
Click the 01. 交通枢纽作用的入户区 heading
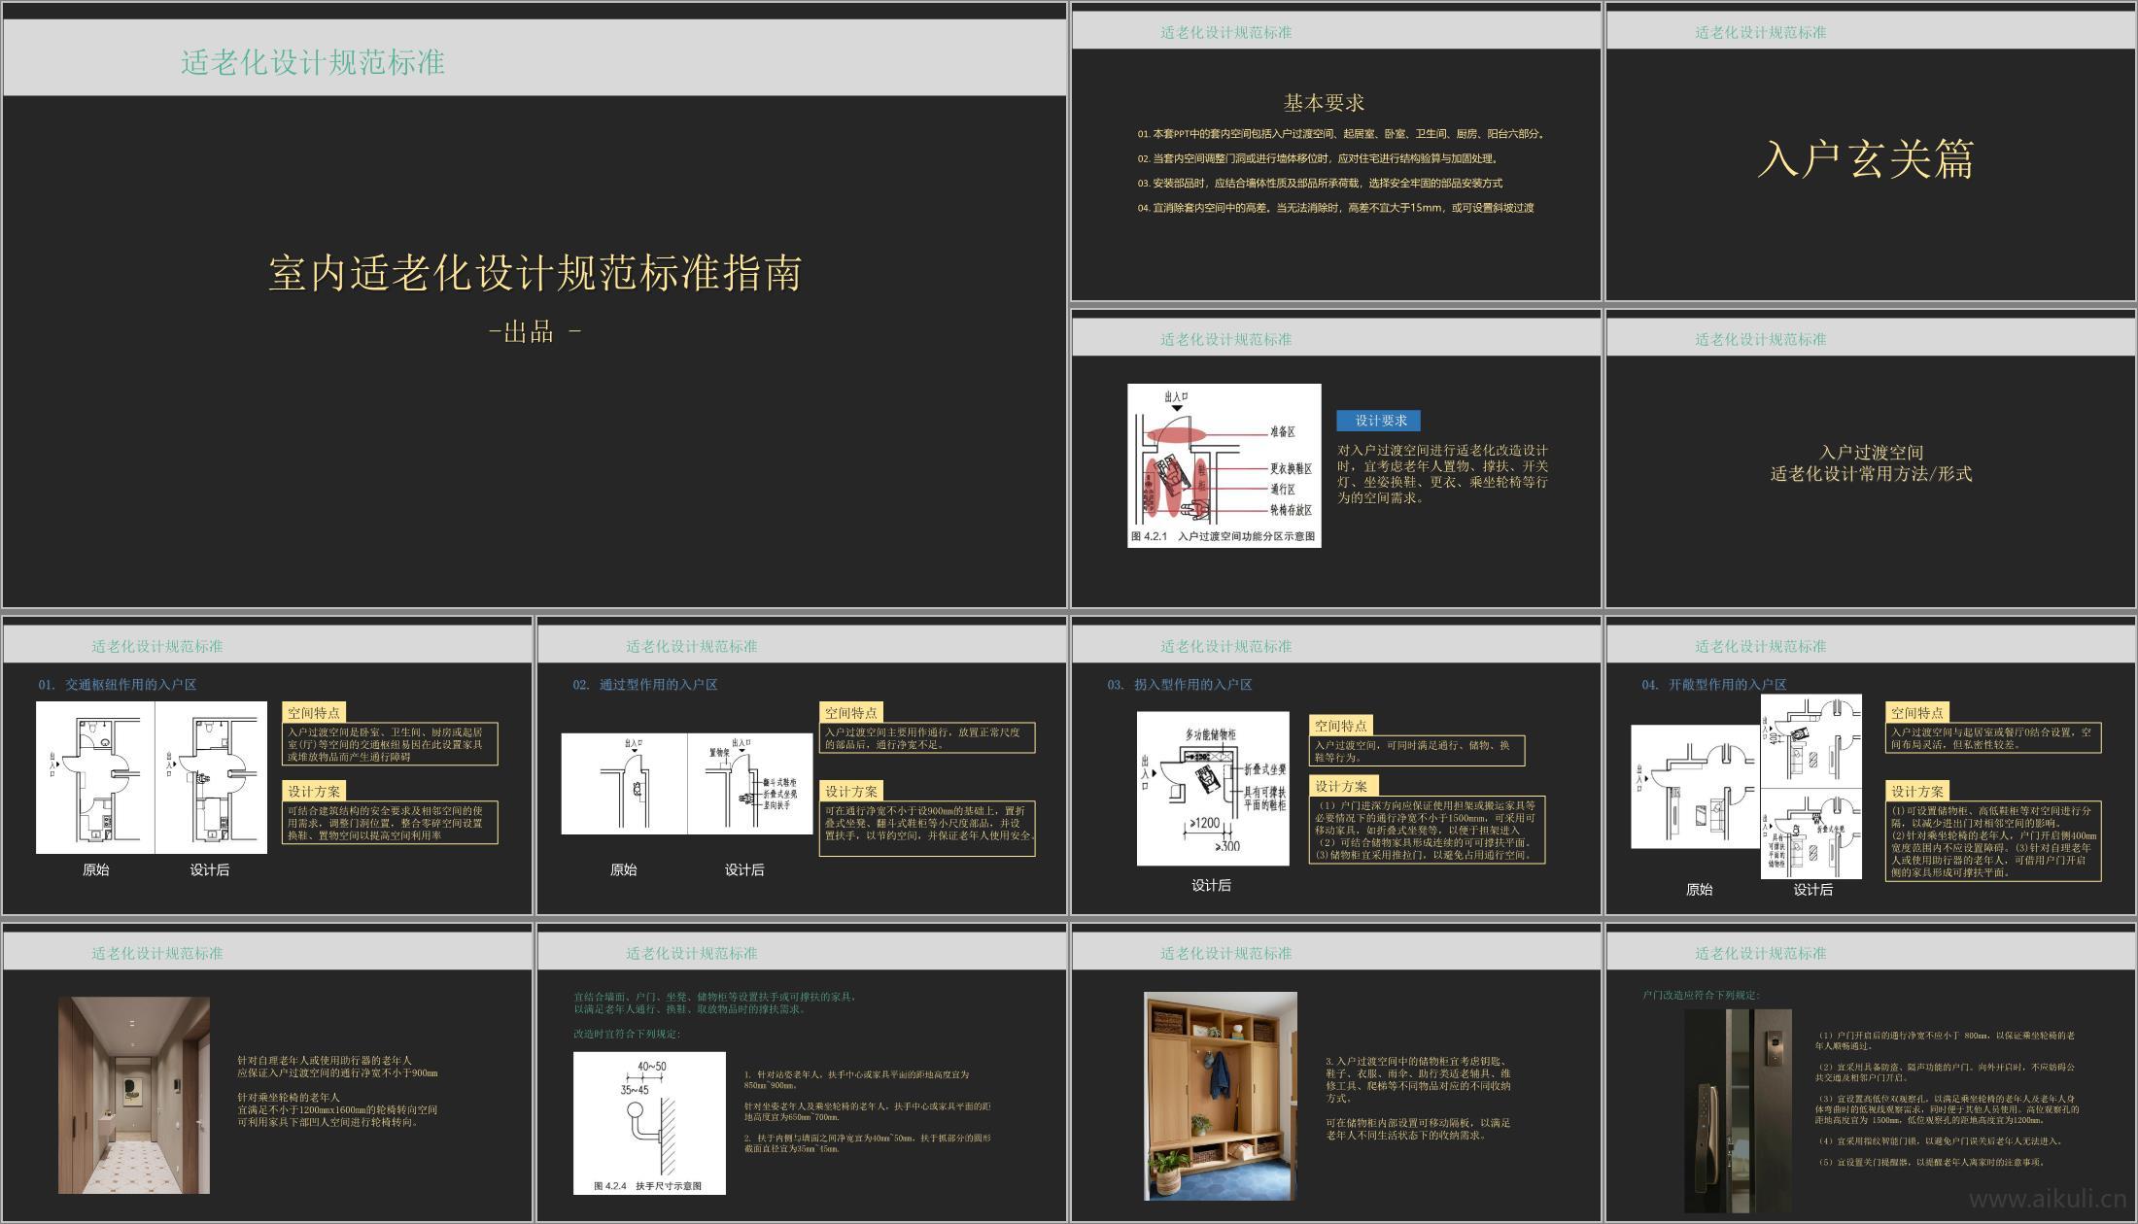click(x=118, y=685)
